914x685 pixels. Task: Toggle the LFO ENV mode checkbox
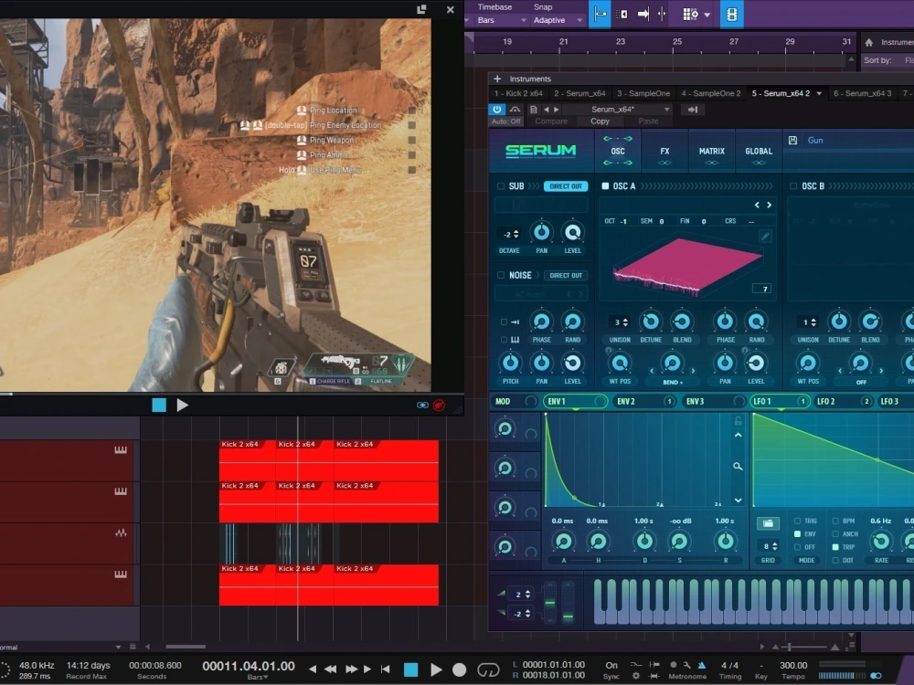pyautogui.click(x=797, y=533)
